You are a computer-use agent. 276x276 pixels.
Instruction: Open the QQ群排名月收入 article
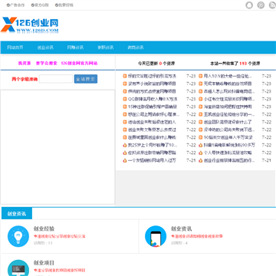[x=153, y=99]
